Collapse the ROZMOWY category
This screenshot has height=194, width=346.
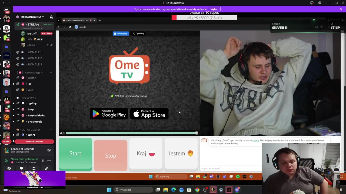click(x=28, y=98)
